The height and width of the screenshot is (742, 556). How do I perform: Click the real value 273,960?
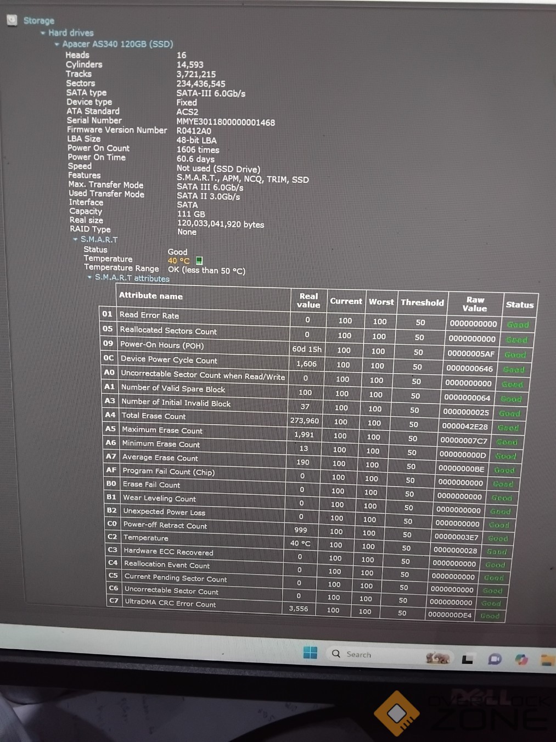coord(305,421)
